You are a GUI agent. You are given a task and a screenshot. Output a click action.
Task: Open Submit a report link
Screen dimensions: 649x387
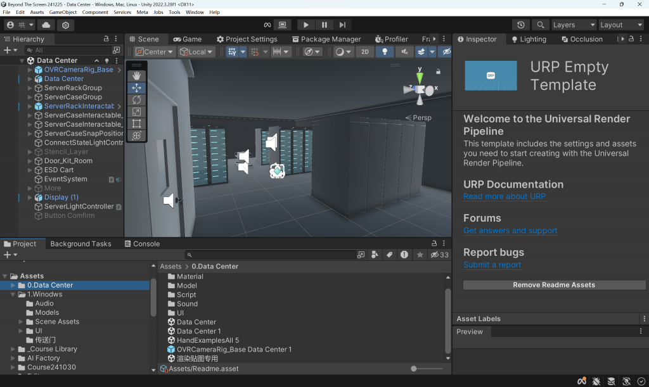(x=492, y=265)
